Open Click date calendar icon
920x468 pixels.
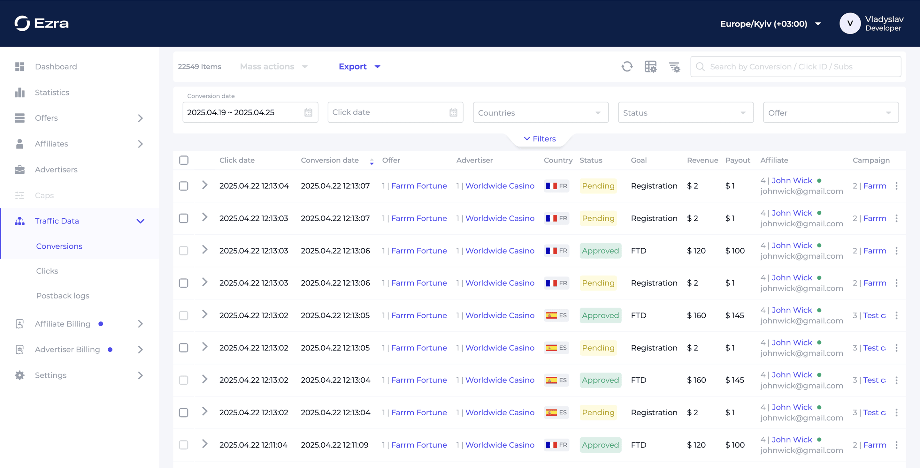point(453,112)
